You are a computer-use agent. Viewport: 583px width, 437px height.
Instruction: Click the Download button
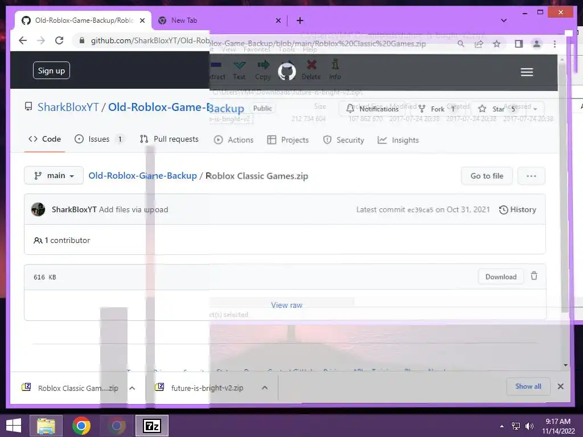pos(501,277)
